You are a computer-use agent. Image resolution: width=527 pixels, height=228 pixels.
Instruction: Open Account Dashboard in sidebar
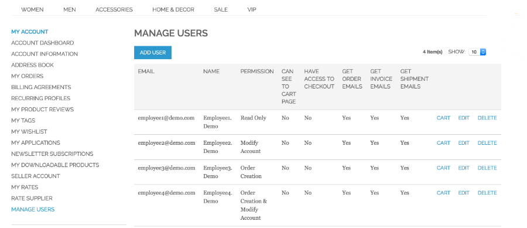point(43,43)
